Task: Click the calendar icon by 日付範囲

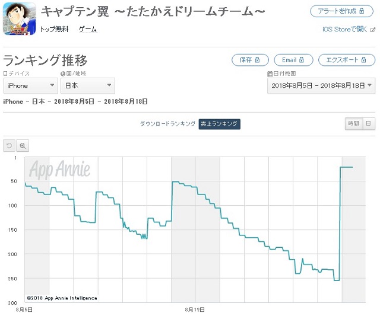Action: (270, 74)
